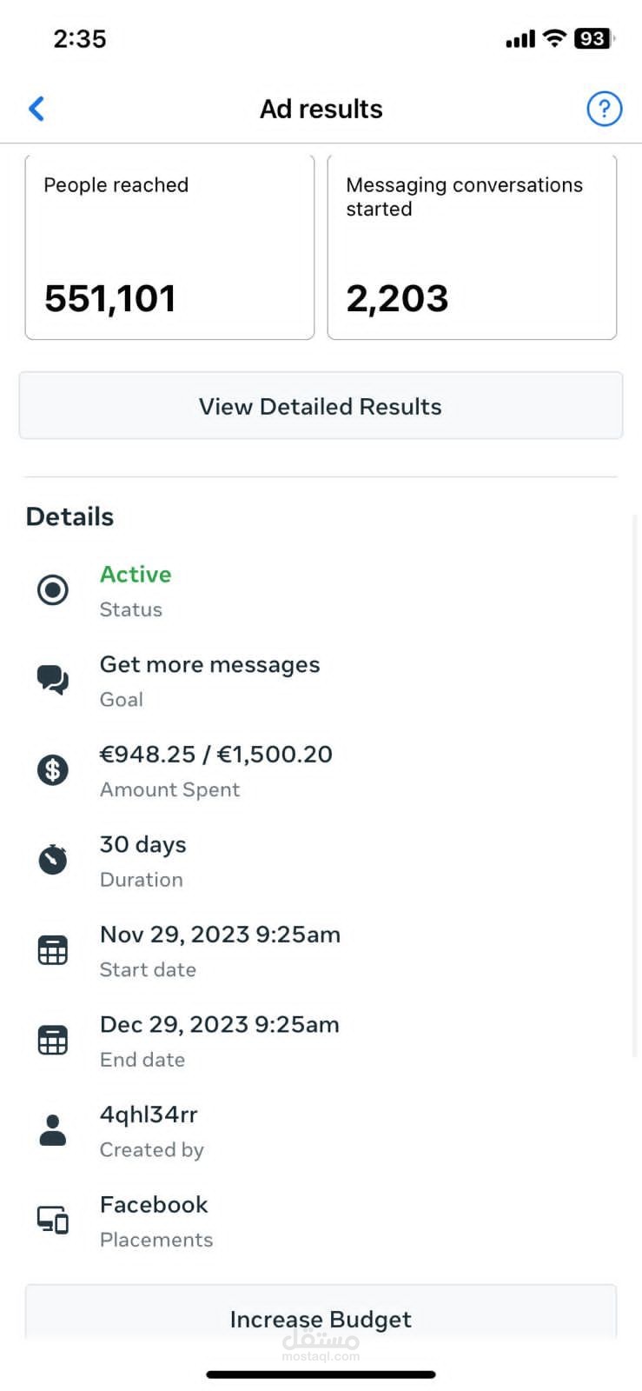This screenshot has height=1391, width=642.
Task: Tap the Nov 29, 2023 start date
Action: [x=220, y=935]
